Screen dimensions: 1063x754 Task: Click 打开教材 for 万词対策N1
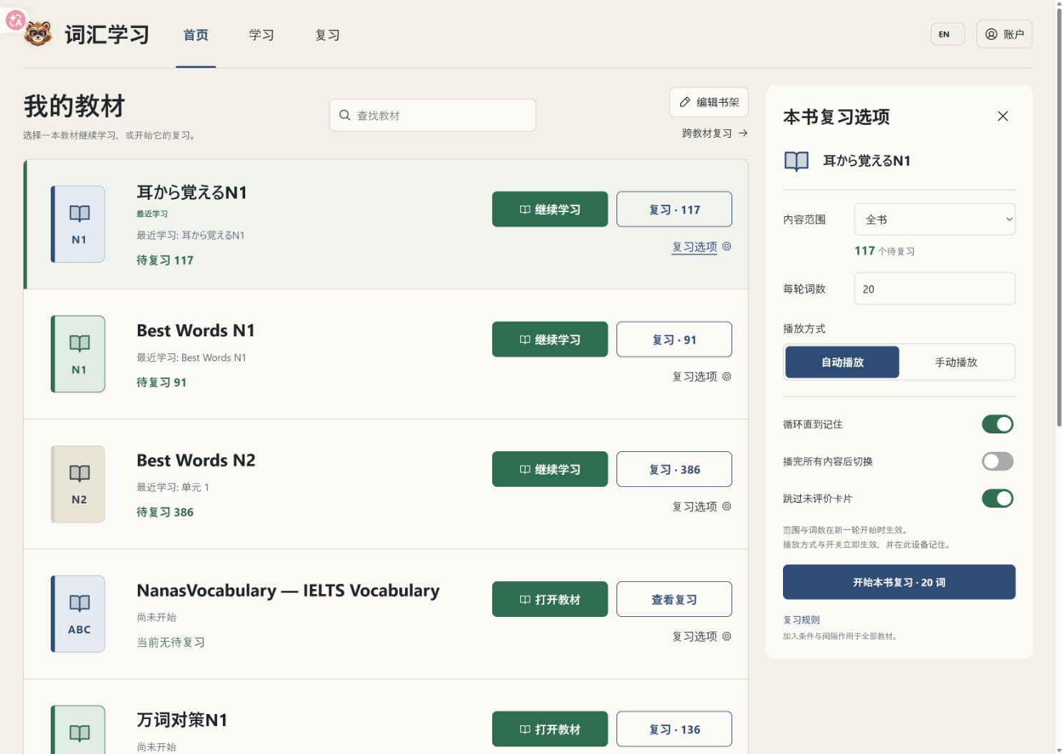[x=550, y=729]
